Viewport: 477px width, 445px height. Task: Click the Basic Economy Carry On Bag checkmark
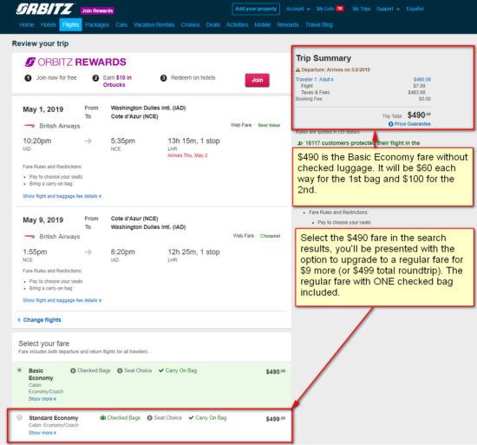click(x=161, y=370)
